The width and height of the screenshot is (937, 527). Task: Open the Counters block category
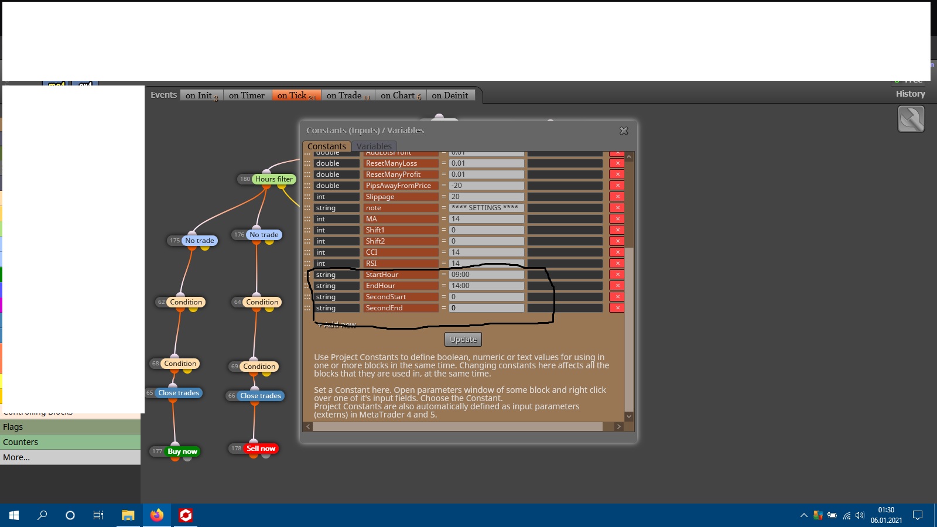70,442
